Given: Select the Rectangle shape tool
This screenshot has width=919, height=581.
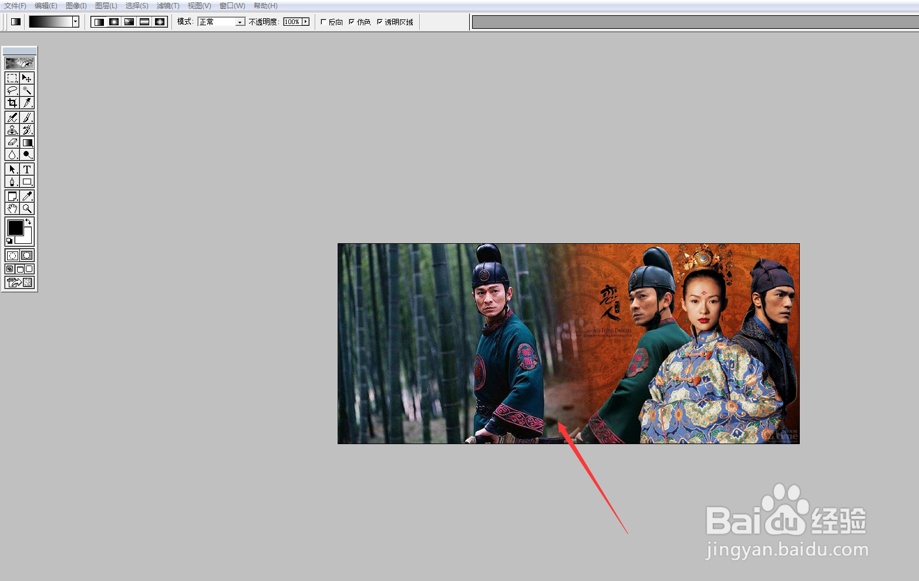Looking at the screenshot, I should 27,182.
